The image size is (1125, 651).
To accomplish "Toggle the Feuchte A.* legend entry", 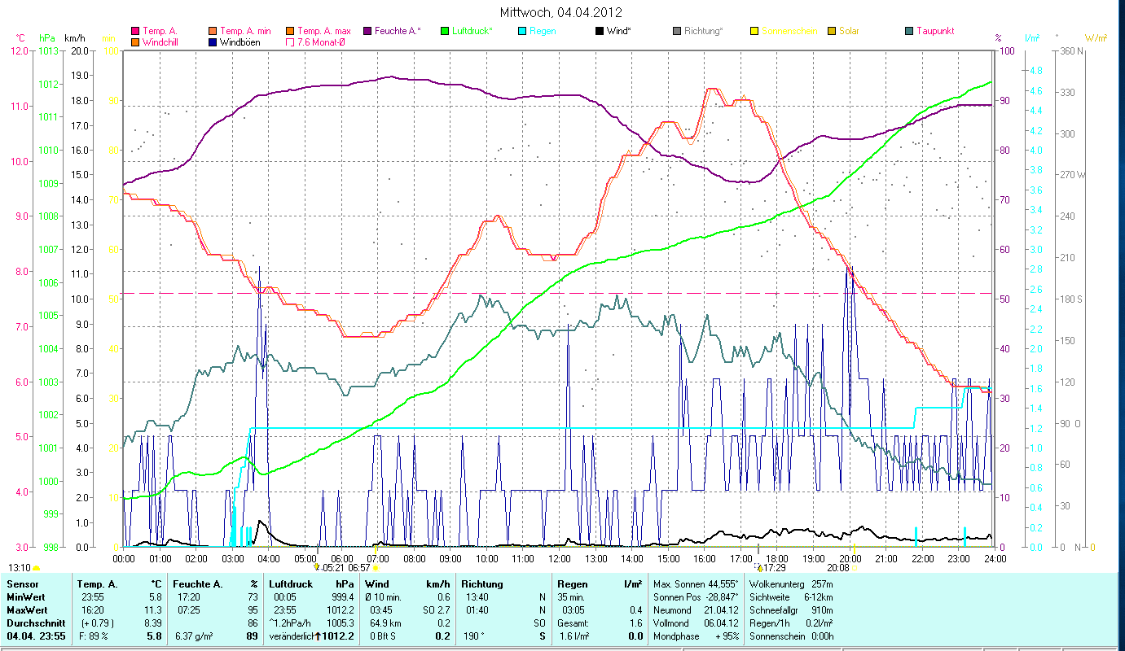I will click(x=392, y=31).
